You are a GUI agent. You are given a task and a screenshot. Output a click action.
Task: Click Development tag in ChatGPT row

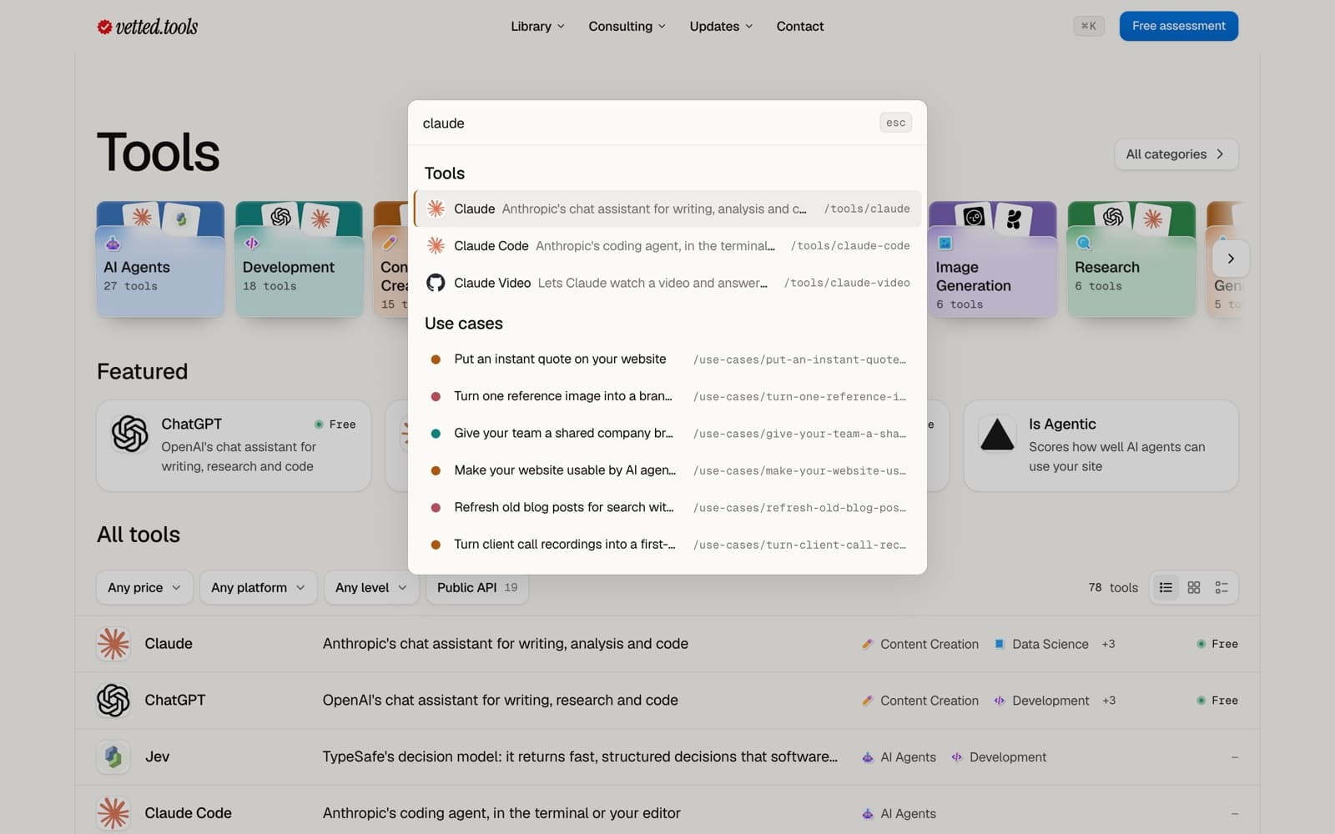[x=1040, y=701]
